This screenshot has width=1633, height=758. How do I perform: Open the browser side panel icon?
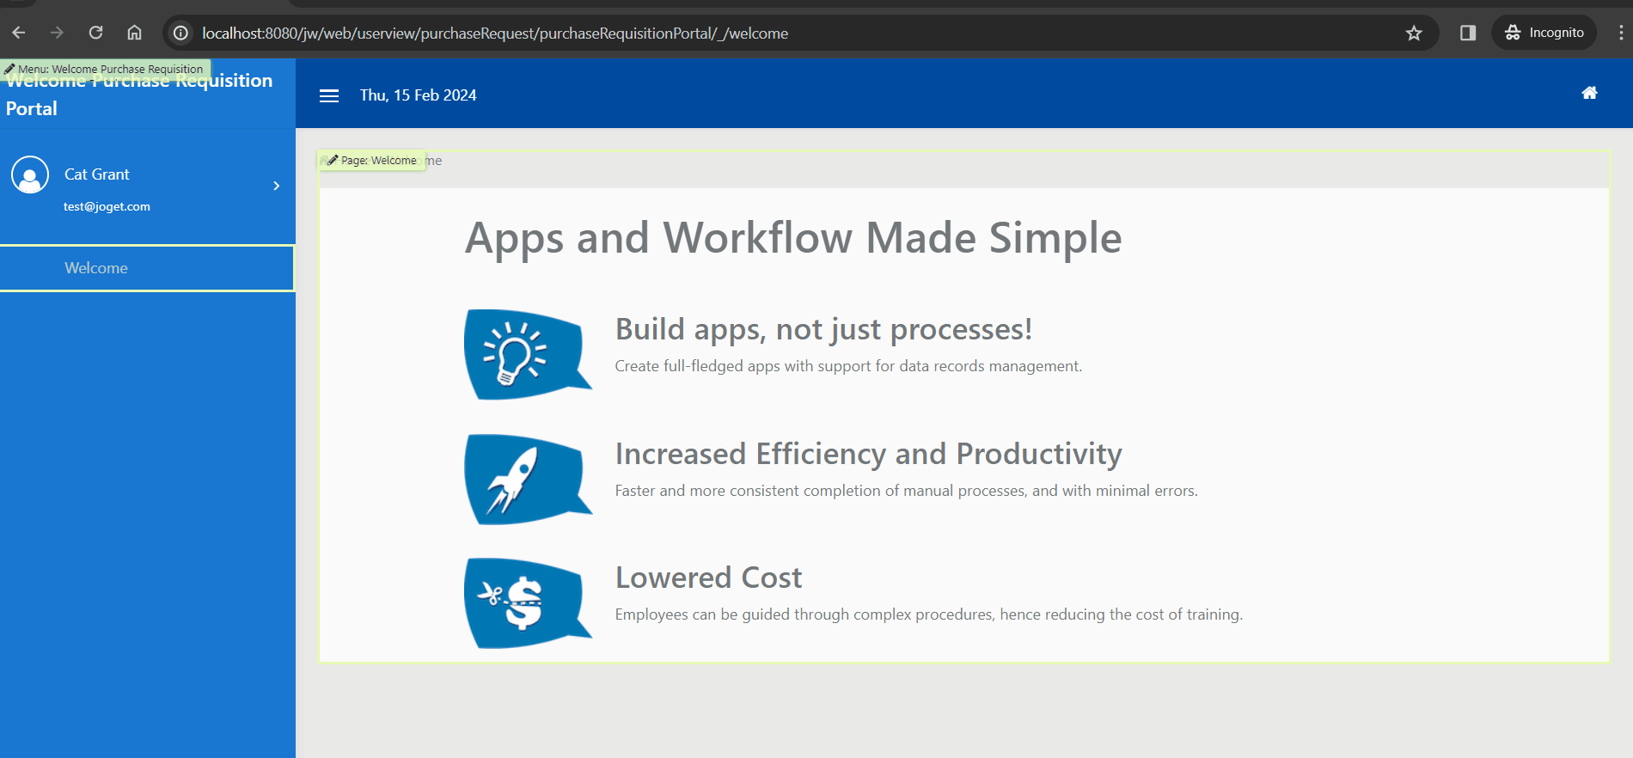[x=1468, y=33]
